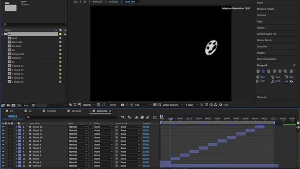Click the snapshot camera icon in the viewer
Image resolution: width=300 pixels, height=169 pixels.
pos(122,105)
